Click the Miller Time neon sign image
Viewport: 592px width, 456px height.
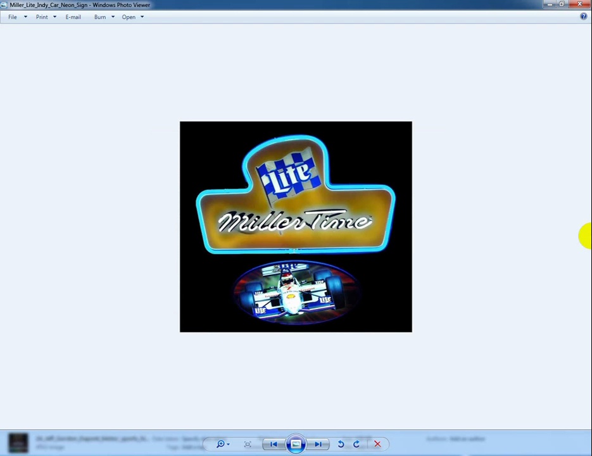(x=296, y=227)
